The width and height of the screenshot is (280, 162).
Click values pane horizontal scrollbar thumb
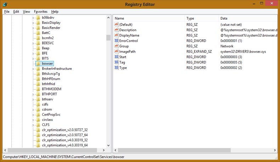(x=174, y=150)
